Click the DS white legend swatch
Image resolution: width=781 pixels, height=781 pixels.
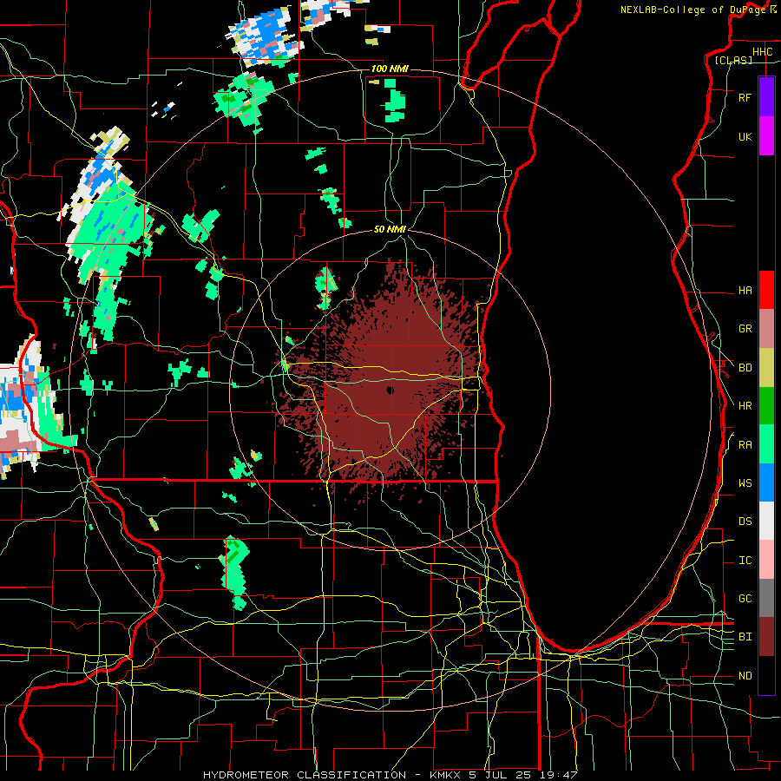(766, 521)
